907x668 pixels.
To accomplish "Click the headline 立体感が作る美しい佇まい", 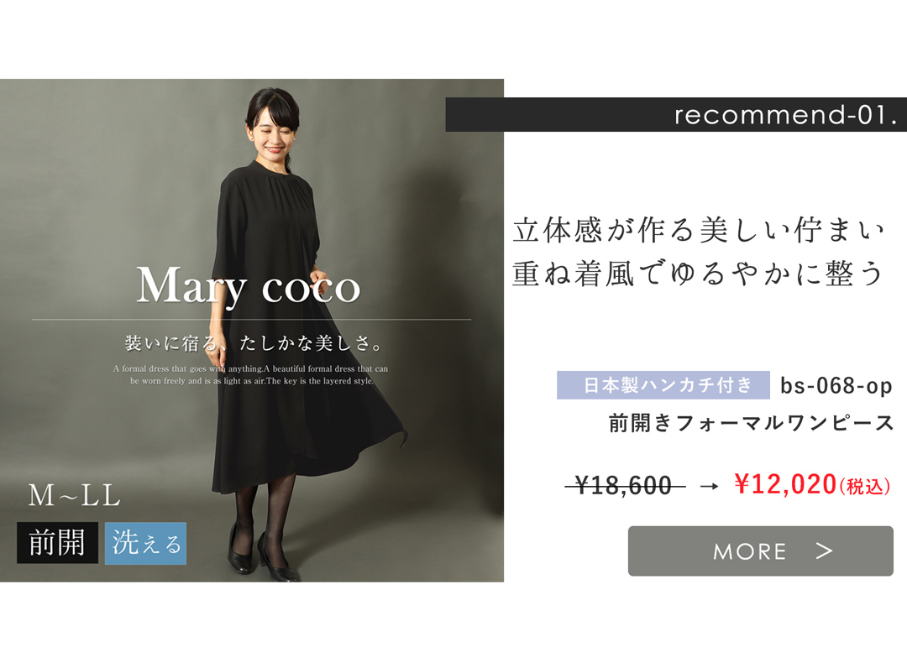I will point(699,231).
